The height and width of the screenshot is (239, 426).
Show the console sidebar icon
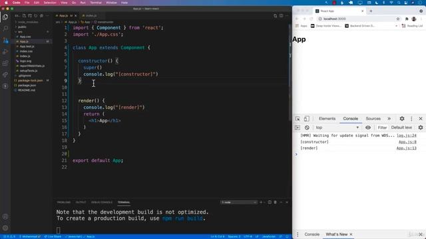click(298, 127)
